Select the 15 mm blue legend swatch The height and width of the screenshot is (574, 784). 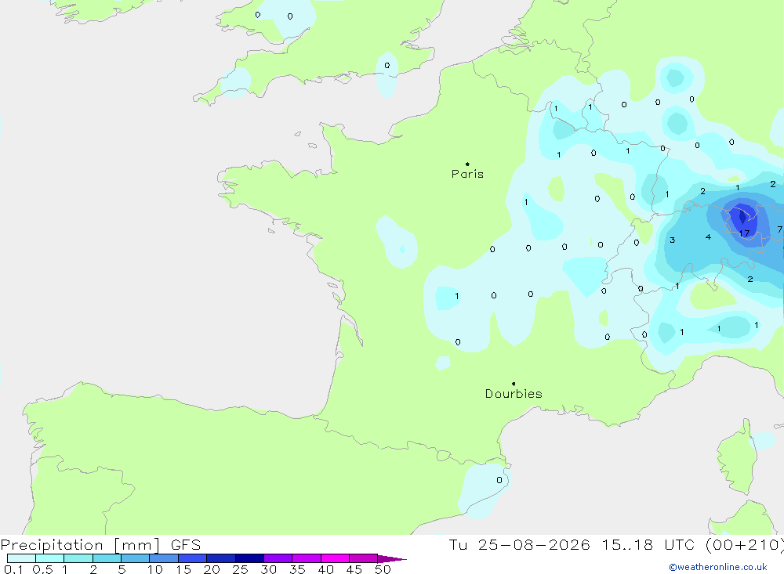(192, 558)
